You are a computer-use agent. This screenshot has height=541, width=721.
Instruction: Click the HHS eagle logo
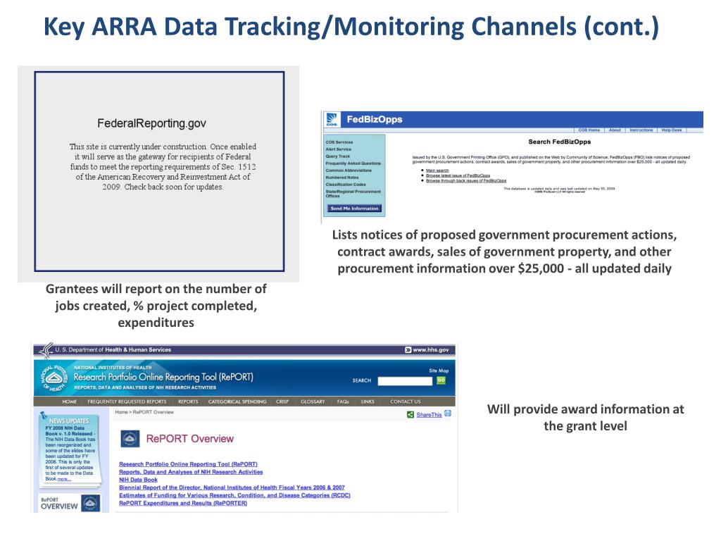pyautogui.click(x=46, y=350)
